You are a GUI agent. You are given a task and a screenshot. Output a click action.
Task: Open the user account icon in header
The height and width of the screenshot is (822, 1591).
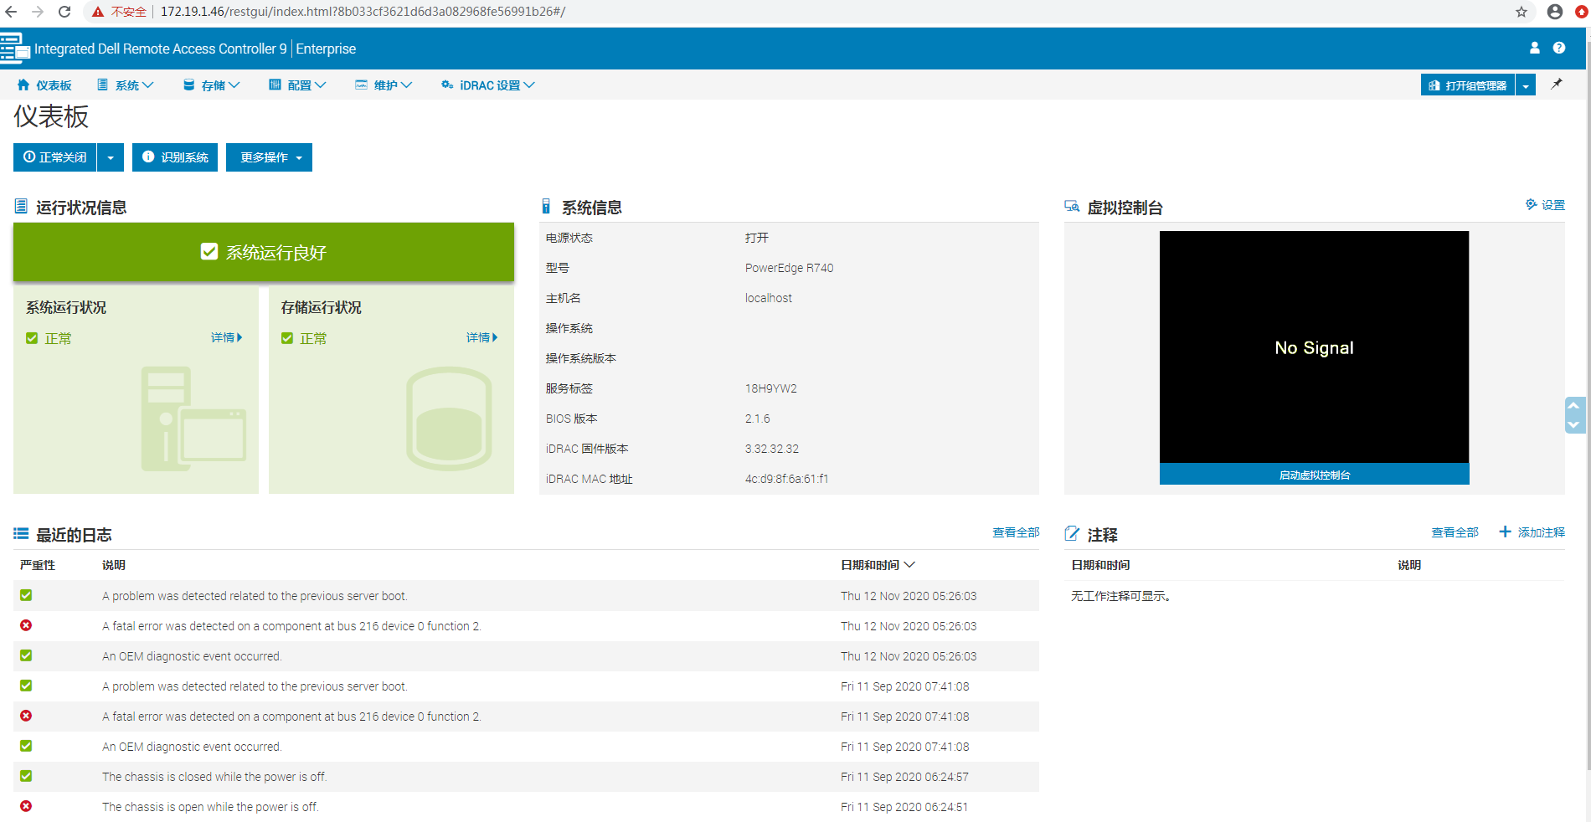tap(1535, 48)
